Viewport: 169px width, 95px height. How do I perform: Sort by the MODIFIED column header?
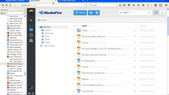pyautogui.click(x=143, y=26)
